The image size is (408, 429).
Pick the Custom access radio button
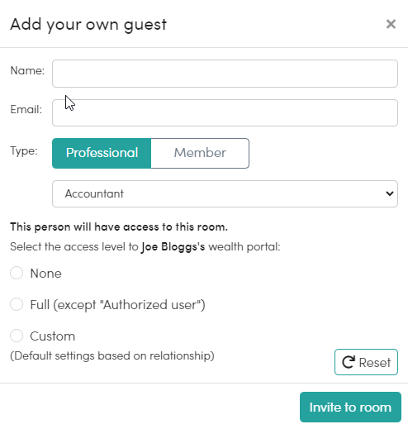point(17,336)
